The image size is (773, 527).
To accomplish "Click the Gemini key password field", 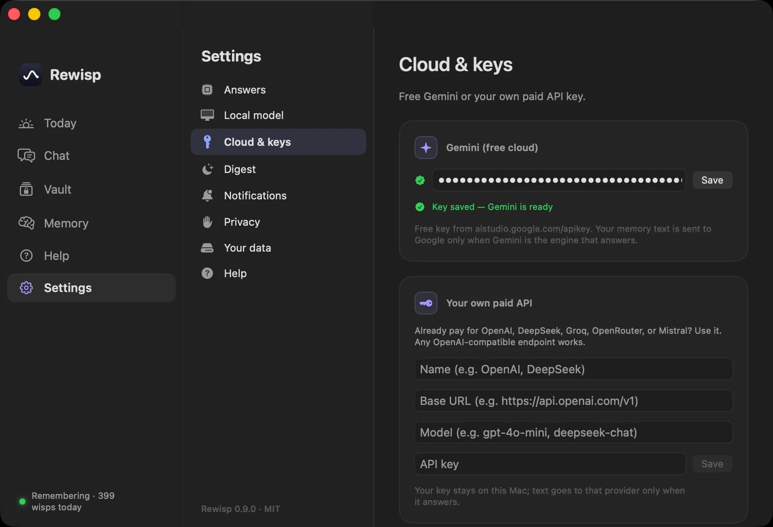I will pos(559,180).
